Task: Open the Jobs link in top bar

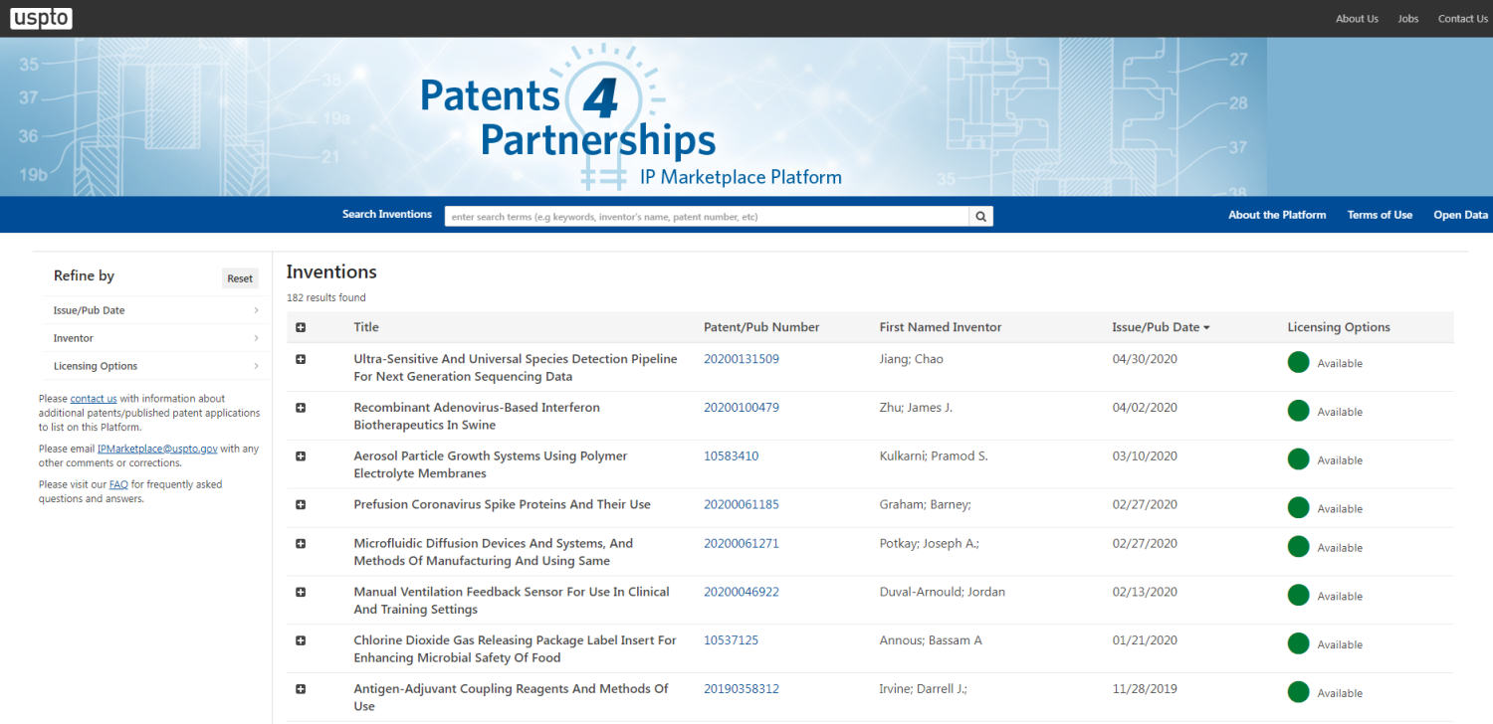Action: 1408,19
